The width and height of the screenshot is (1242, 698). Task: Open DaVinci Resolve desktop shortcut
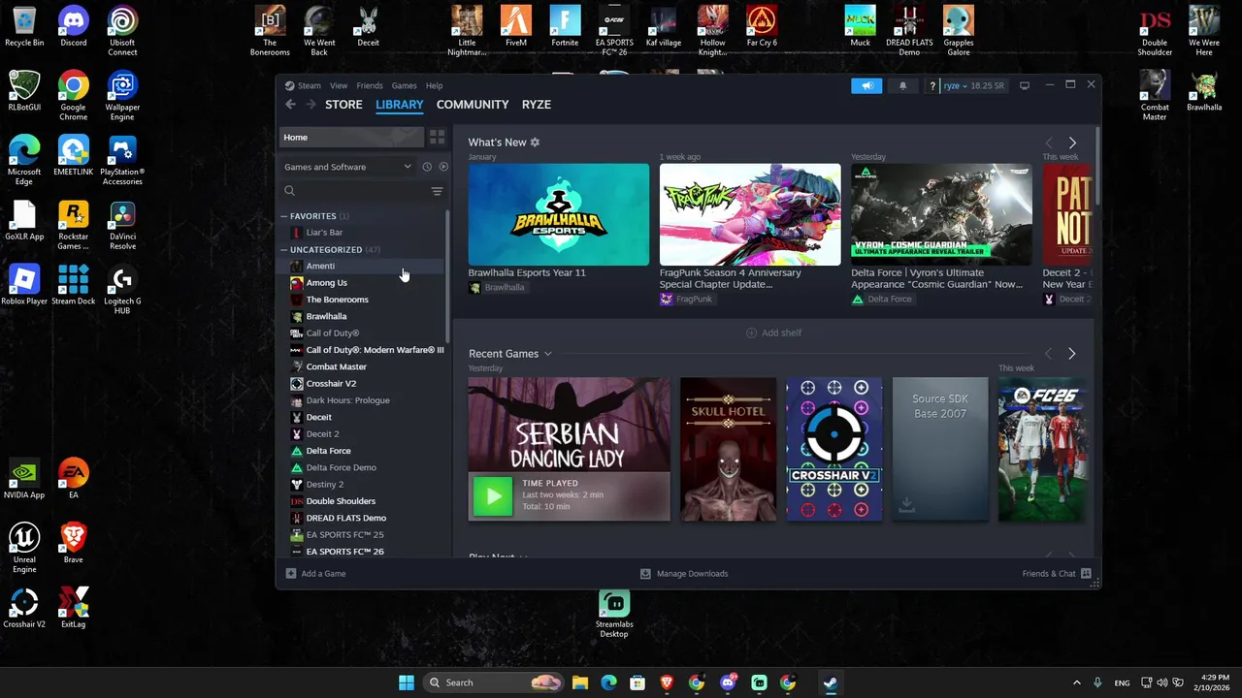tap(122, 226)
